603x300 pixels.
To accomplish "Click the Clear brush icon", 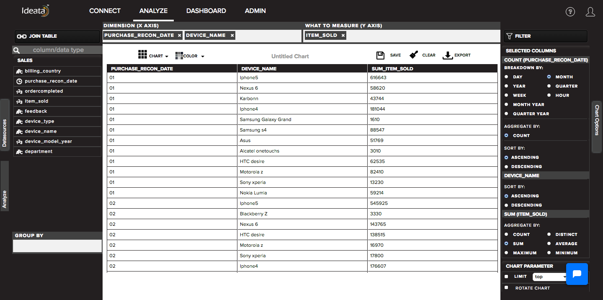I will point(414,55).
